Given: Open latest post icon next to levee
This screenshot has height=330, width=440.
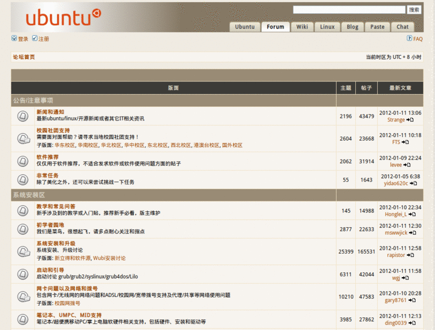Looking at the screenshot, I should click(x=407, y=165).
